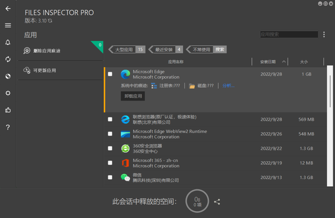This screenshot has width=335, height=218.
Task: Tick the Microsoft 365 zh-cn checkbox
Action: click(110, 163)
